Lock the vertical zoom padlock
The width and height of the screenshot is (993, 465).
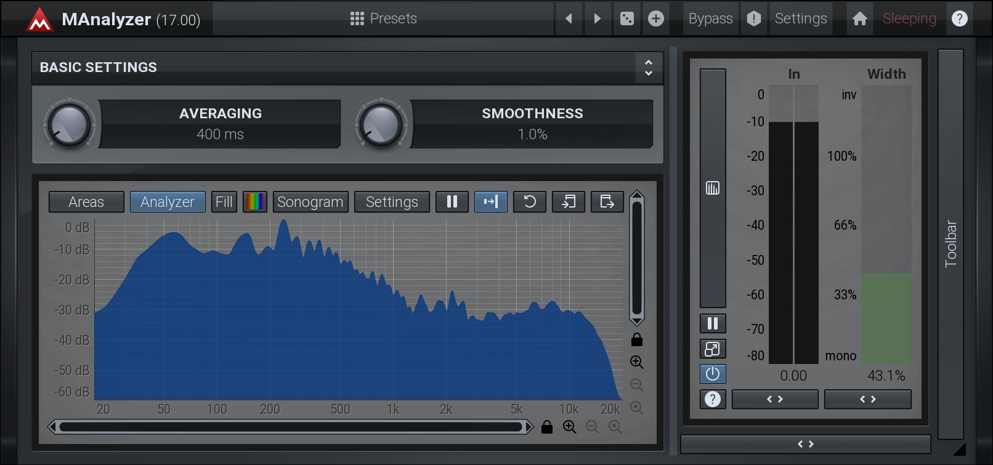tap(637, 340)
